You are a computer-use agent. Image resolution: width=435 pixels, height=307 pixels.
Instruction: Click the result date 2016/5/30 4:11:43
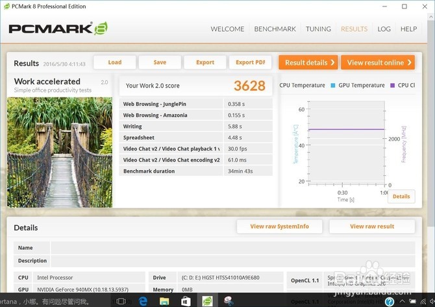click(64, 64)
